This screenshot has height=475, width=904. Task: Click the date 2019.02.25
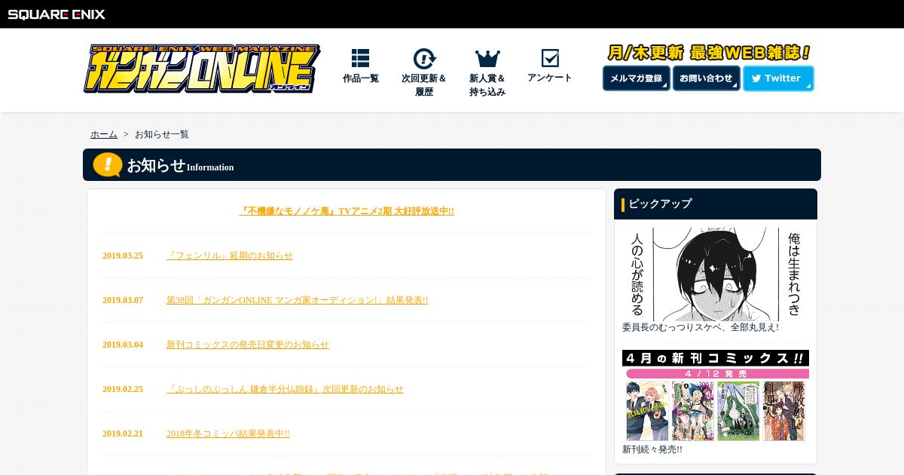click(123, 389)
